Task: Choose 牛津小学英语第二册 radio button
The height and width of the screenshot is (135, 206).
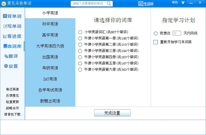Action: tap(80, 44)
